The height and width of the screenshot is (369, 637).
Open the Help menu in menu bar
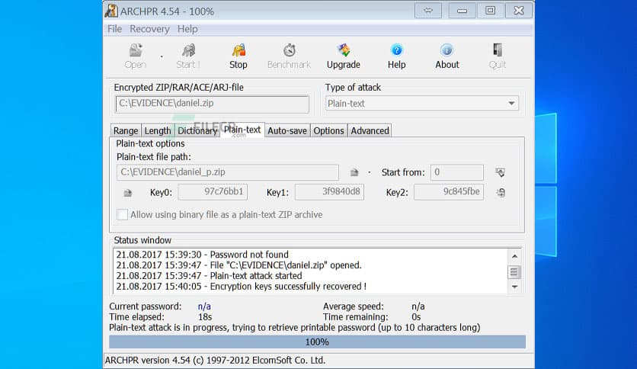click(187, 29)
